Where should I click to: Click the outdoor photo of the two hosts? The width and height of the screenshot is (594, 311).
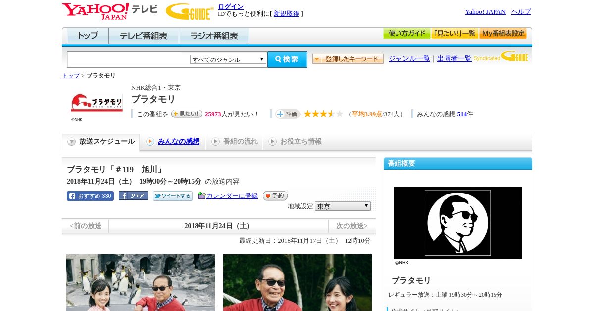(x=297, y=282)
